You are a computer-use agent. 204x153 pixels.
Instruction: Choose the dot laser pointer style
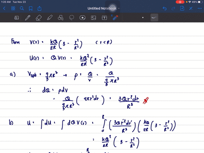point(143,17)
